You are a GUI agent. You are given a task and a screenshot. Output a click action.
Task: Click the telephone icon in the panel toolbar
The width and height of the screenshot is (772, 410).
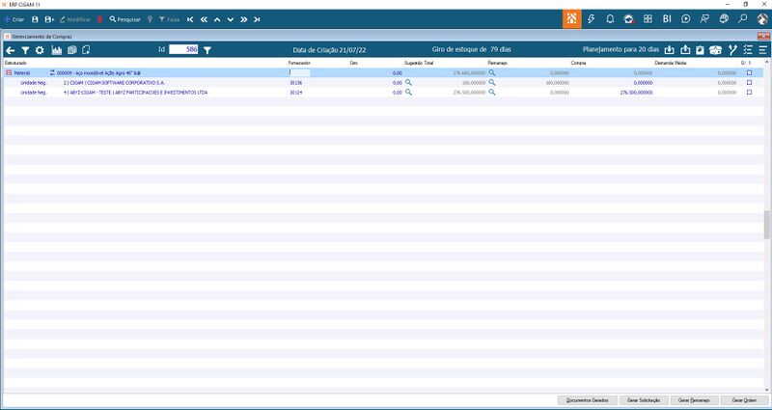click(715, 50)
